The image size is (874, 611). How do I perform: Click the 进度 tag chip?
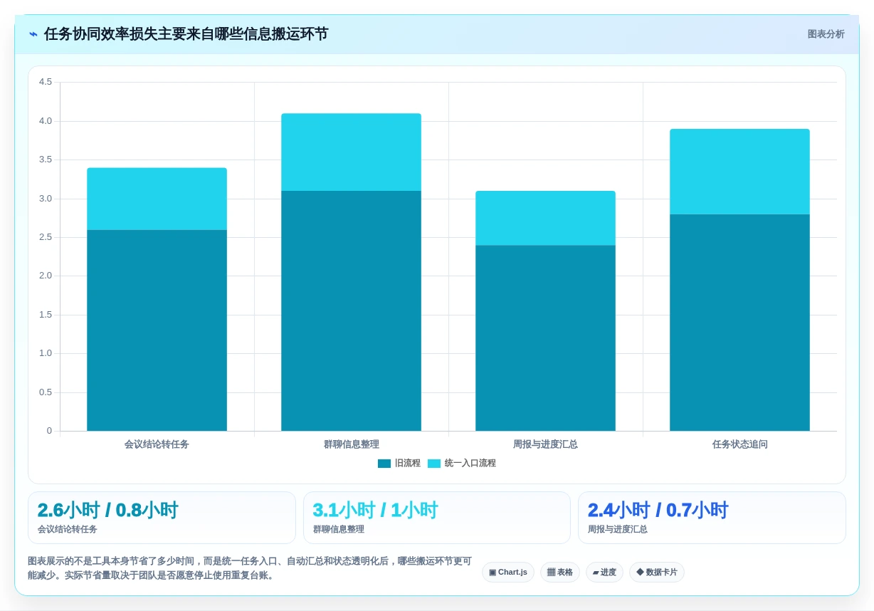click(604, 573)
